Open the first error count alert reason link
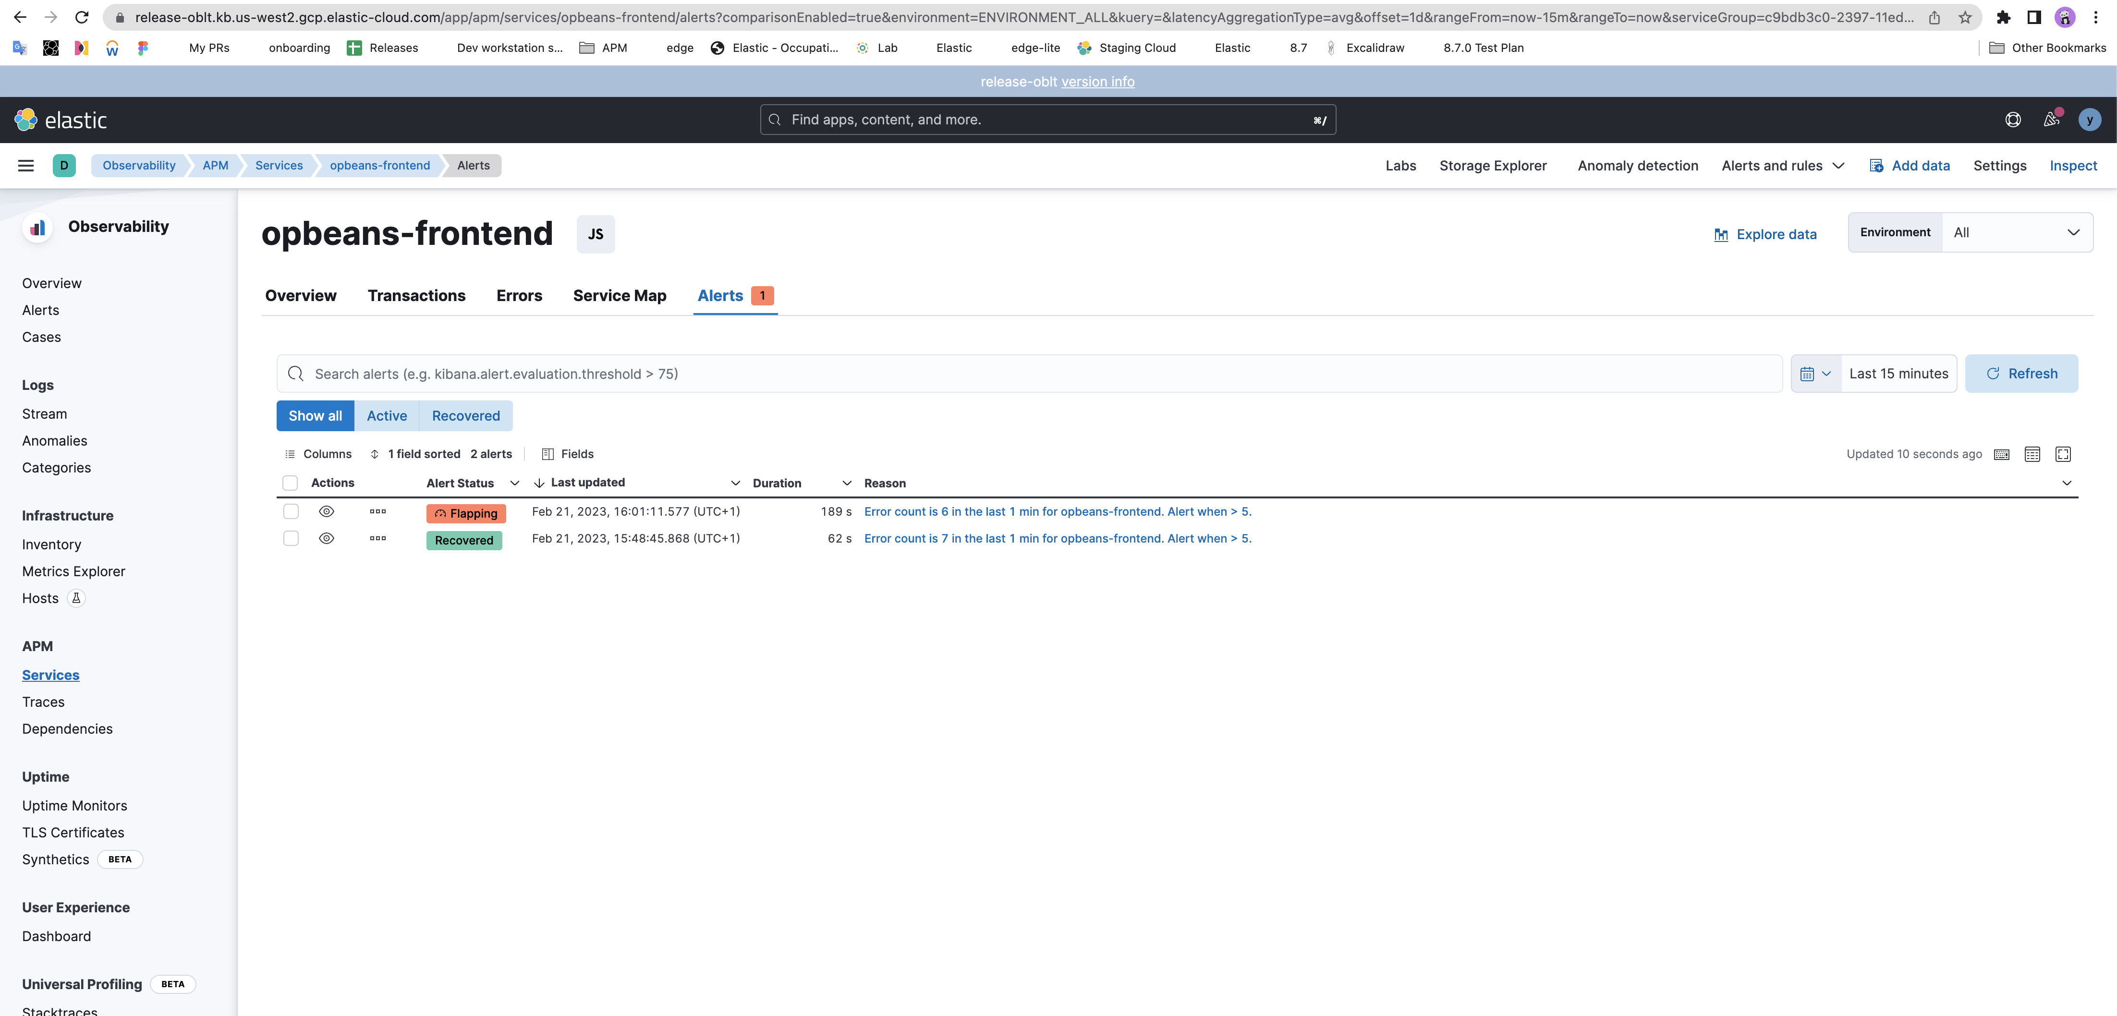The width and height of the screenshot is (2117, 1016). [1057, 511]
